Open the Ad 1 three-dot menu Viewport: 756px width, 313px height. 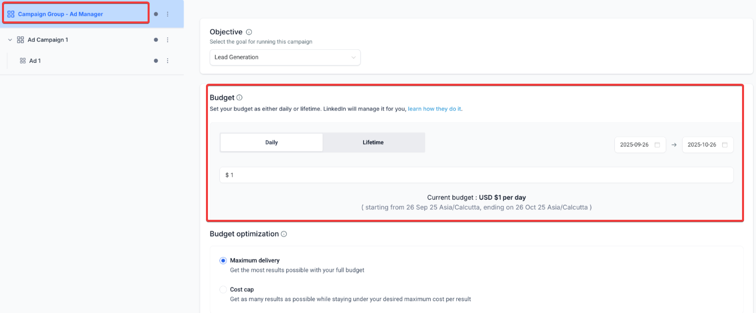point(168,61)
